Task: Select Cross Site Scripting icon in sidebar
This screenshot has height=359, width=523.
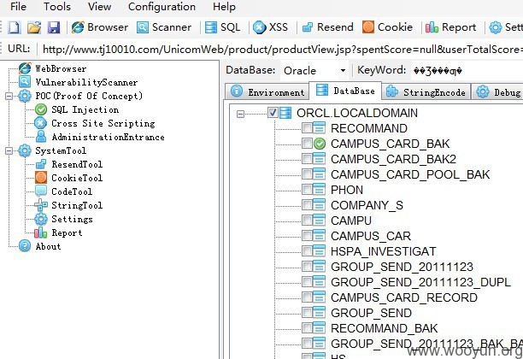Action: coord(41,123)
